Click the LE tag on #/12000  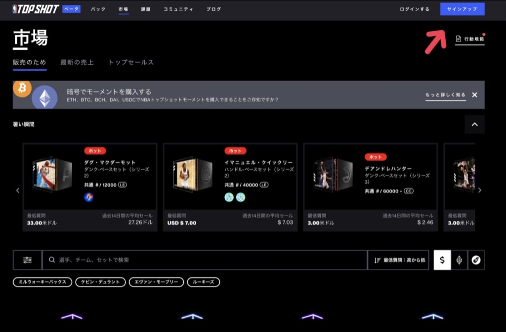click(x=123, y=185)
